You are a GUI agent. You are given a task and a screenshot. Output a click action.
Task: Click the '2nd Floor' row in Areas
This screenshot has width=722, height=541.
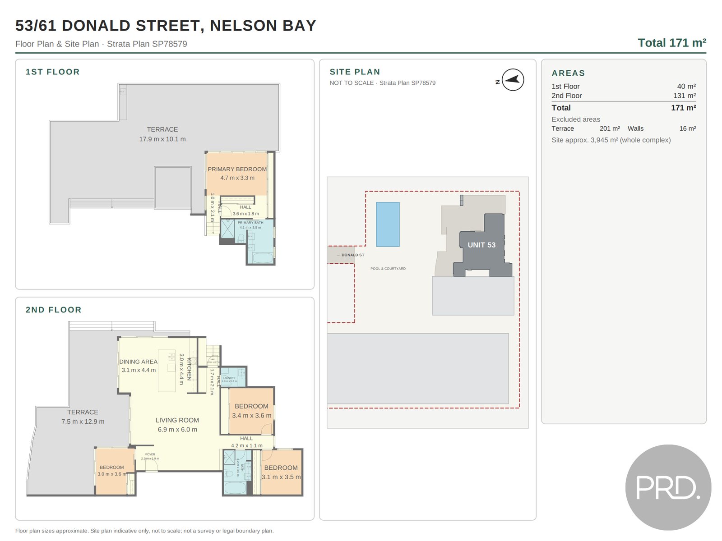(624, 96)
